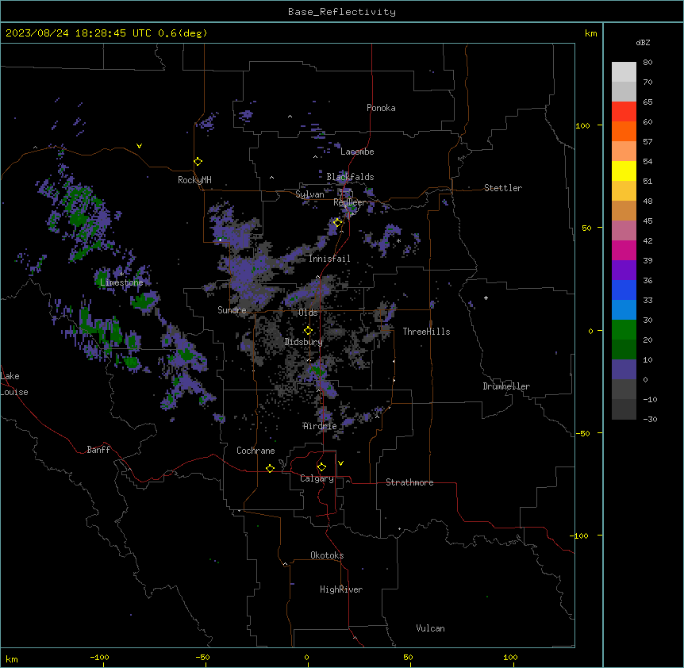Screen dimensions: 684x668
Task: Click the Blackfalds label on the map
Action: [x=350, y=177]
